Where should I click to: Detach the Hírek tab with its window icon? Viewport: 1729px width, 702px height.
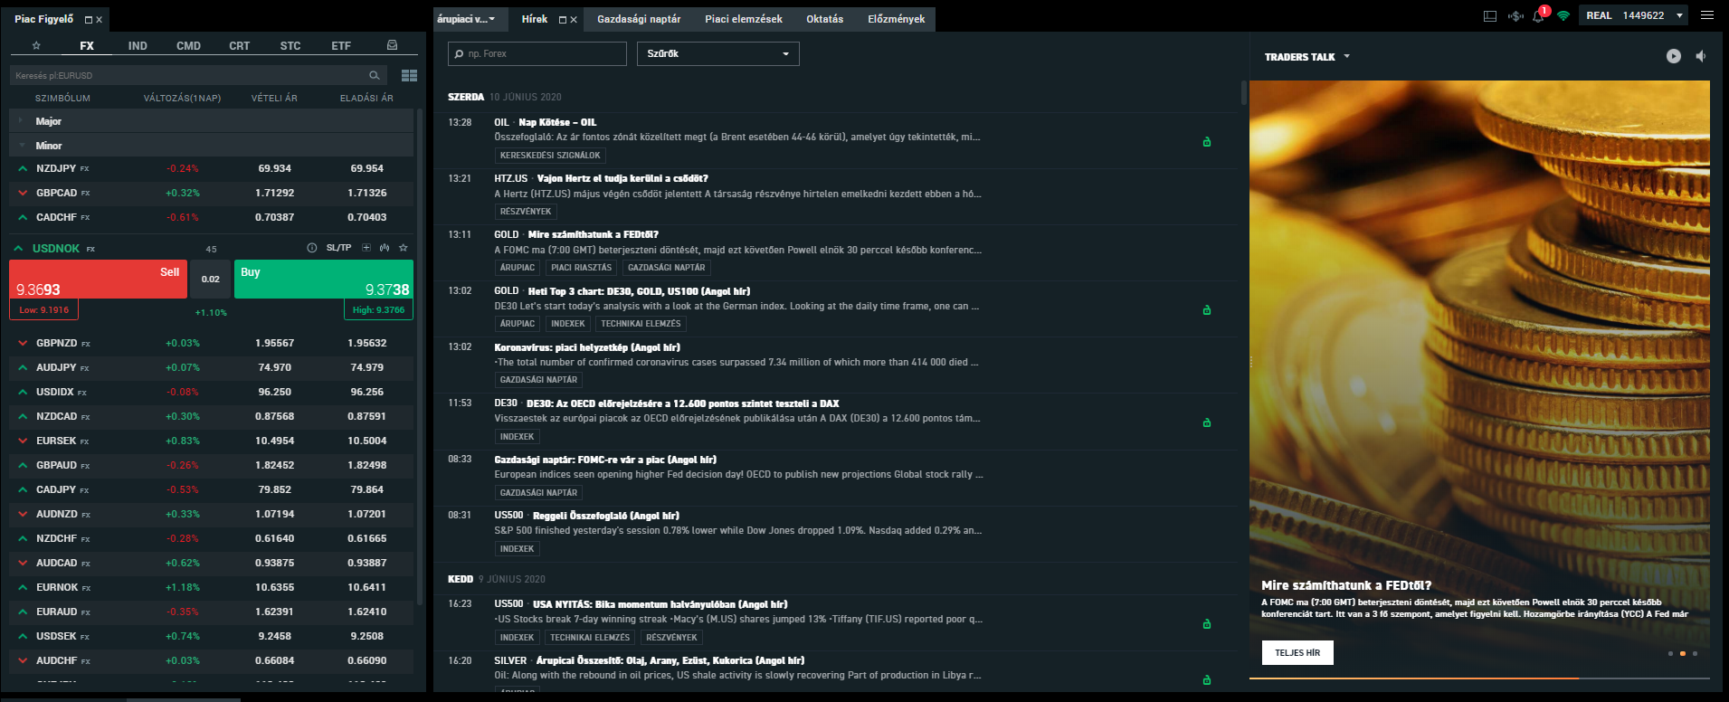coord(563,19)
